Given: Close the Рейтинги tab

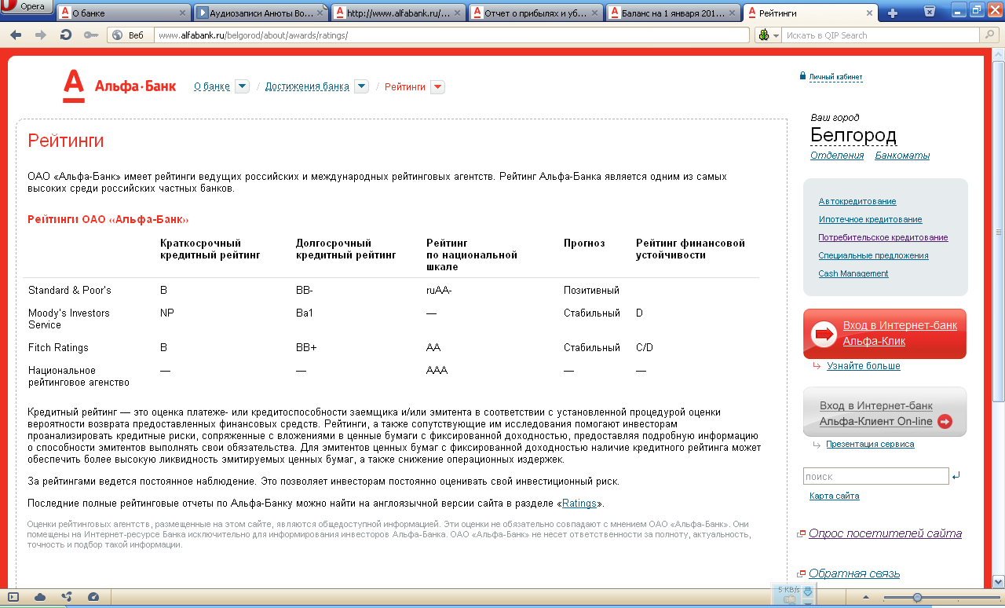Looking at the screenshot, I should tap(868, 13).
